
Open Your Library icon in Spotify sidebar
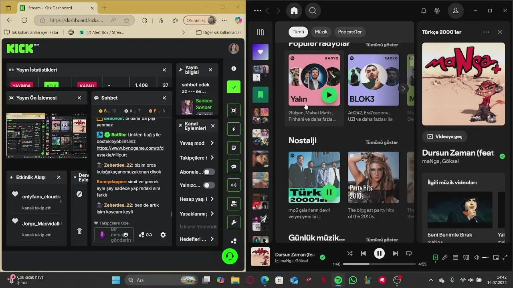click(x=261, y=32)
